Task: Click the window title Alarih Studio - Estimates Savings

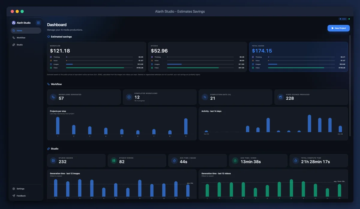Action: pyautogui.click(x=180, y=11)
